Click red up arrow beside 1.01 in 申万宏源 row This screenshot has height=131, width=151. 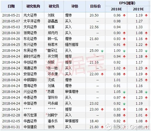coord(146,115)
